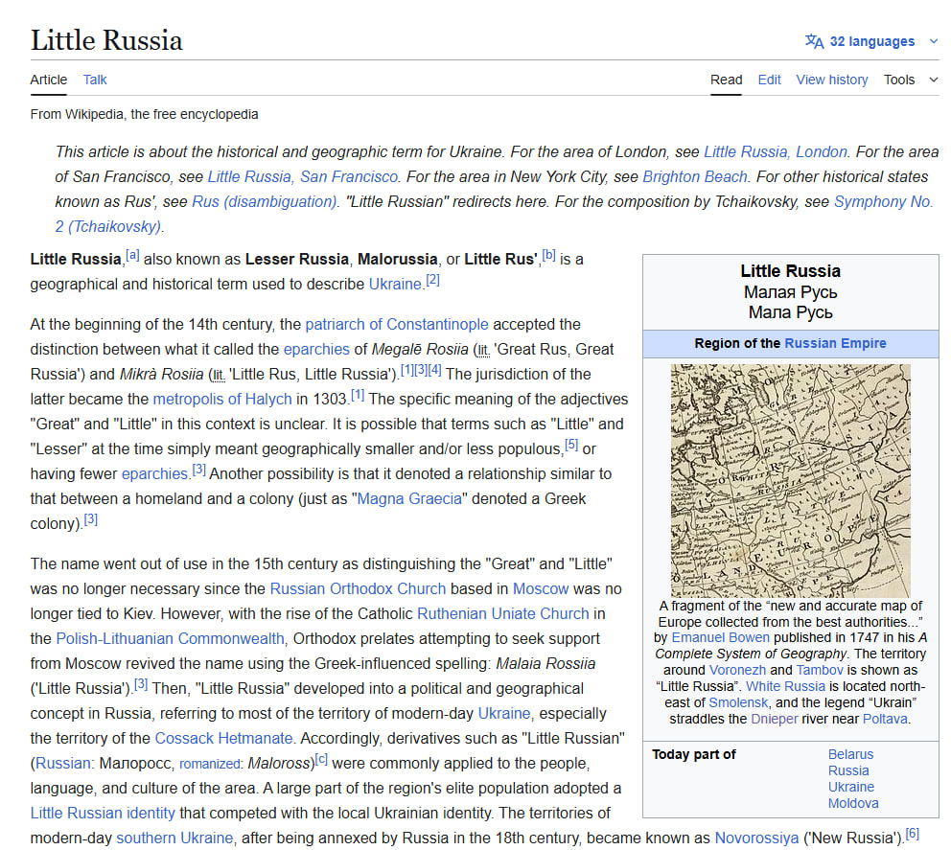Image resolution: width=951 pixels, height=850 pixels.
Task: Select the Read tab
Action: point(726,80)
